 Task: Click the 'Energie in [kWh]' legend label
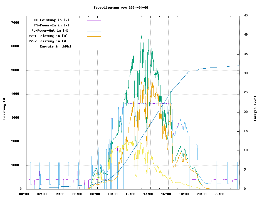tap(55, 46)
